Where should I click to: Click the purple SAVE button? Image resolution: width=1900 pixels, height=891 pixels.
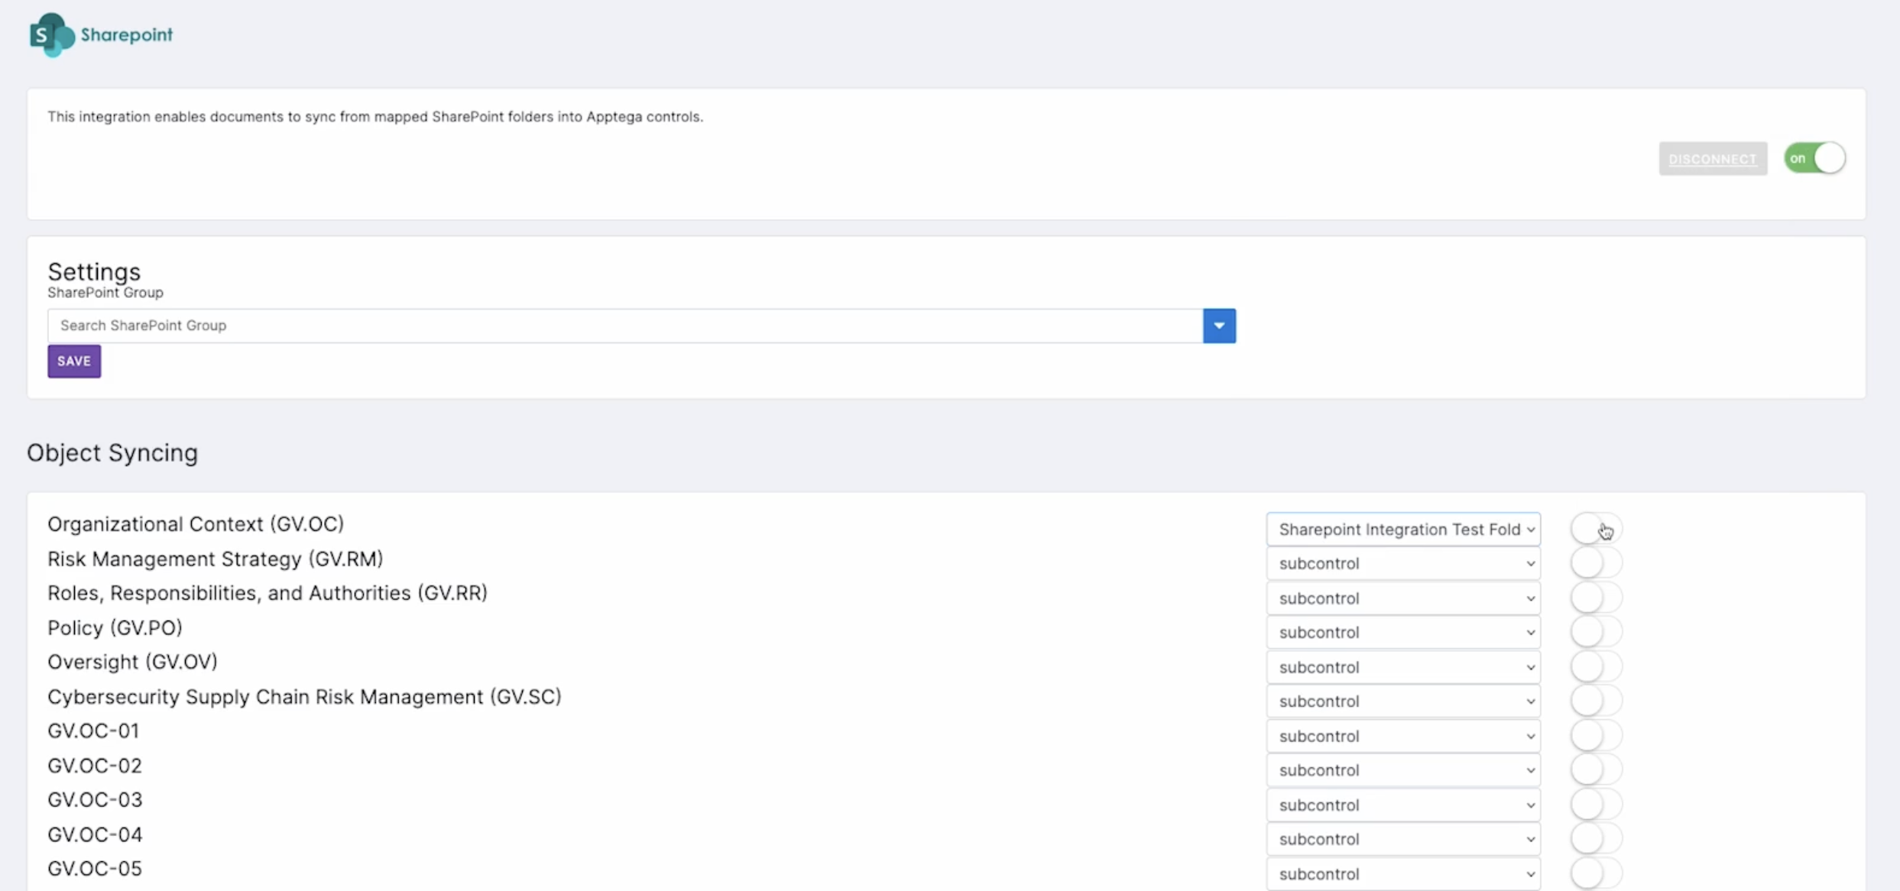click(74, 361)
